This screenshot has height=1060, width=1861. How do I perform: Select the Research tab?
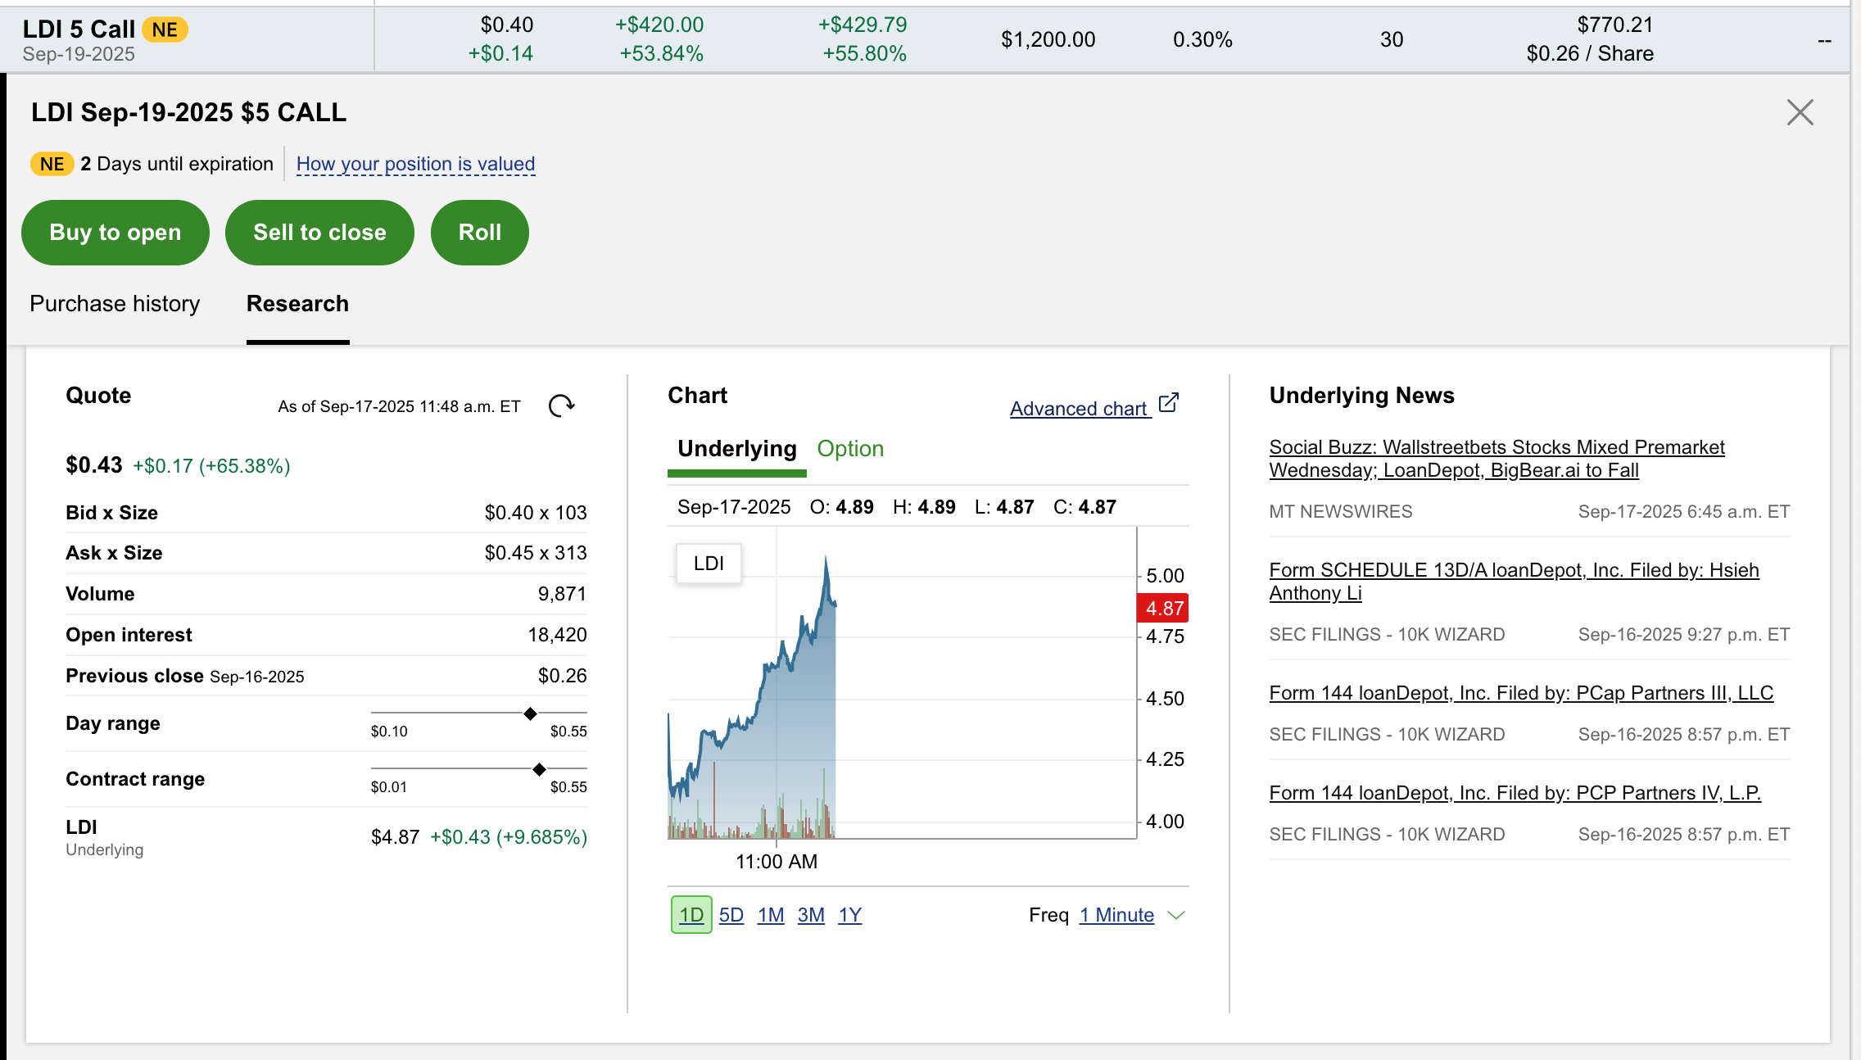pos(297,304)
